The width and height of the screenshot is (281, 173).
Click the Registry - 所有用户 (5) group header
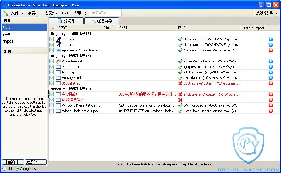[71, 56]
